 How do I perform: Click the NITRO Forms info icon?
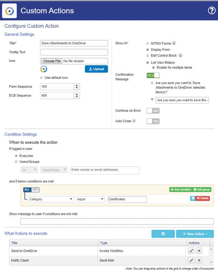pos(174,44)
